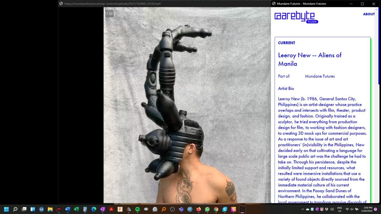Open Microsoft Teams from the taskbar
This screenshot has height=214, width=381.
(x=181, y=209)
